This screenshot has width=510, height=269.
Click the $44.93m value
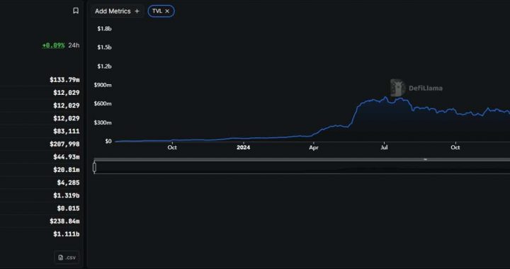coord(67,157)
